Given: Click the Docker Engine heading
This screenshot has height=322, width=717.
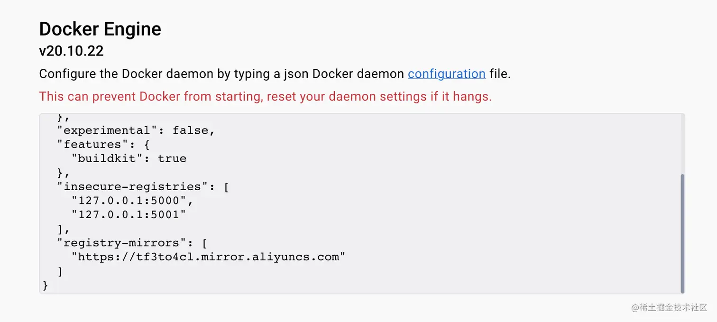Looking at the screenshot, I should coord(100,29).
